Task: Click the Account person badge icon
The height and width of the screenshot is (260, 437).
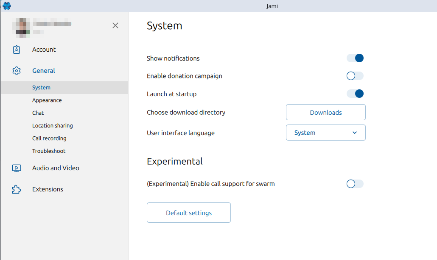Action: click(17, 50)
